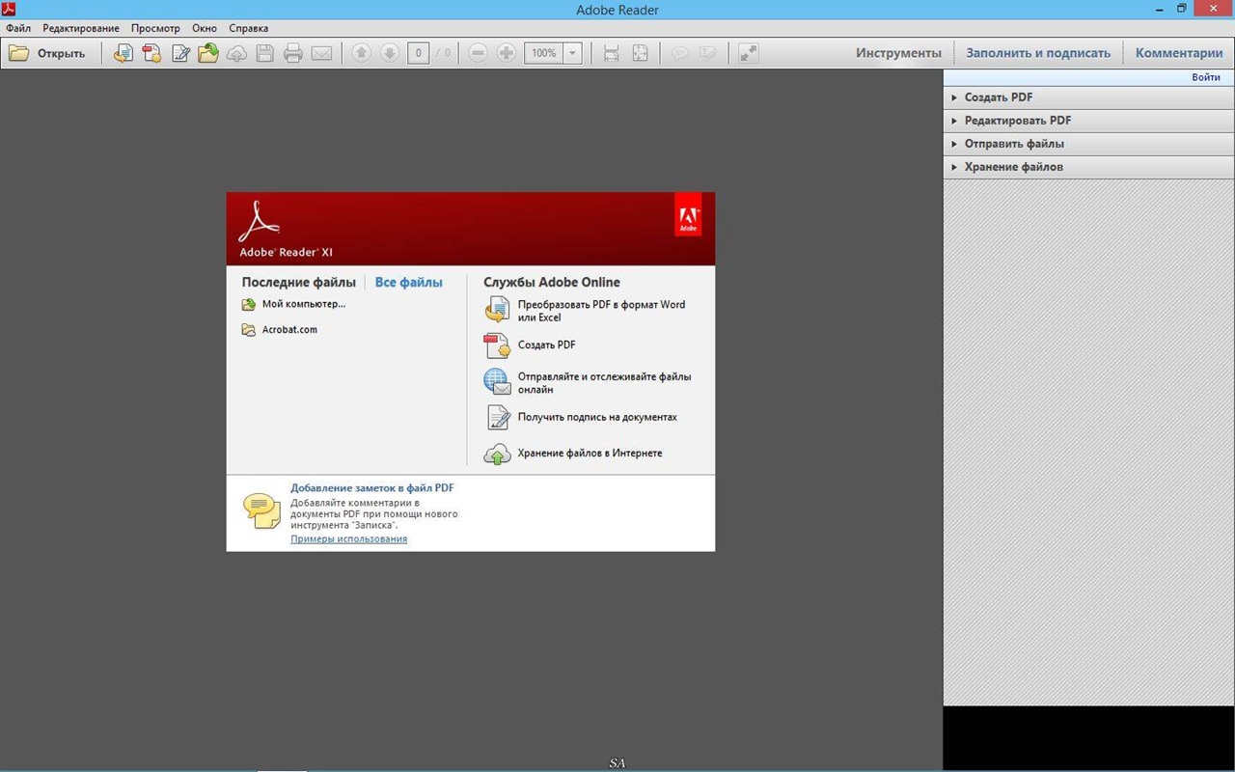Click the email envelope toolbar icon
The width and height of the screenshot is (1235, 772).
[321, 53]
